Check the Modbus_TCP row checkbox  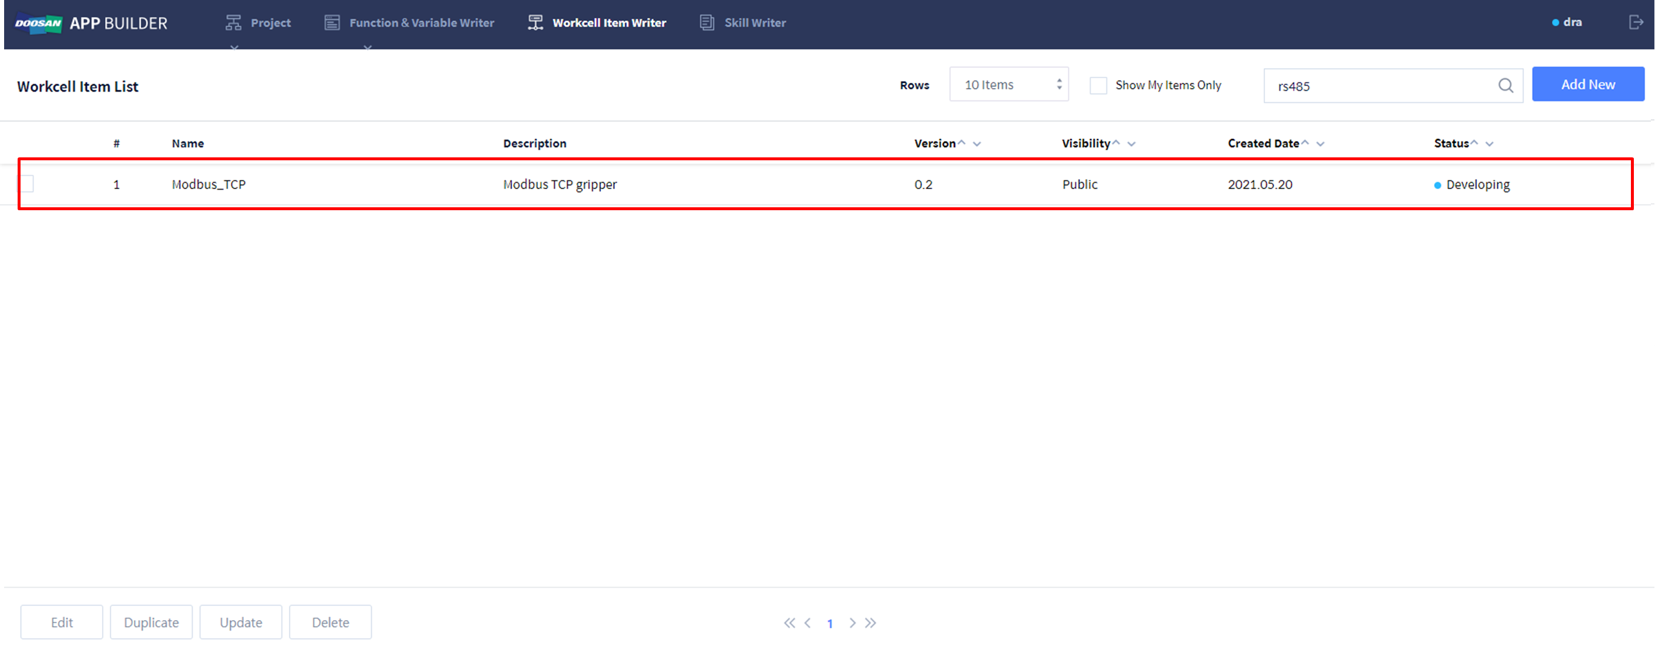click(x=26, y=184)
